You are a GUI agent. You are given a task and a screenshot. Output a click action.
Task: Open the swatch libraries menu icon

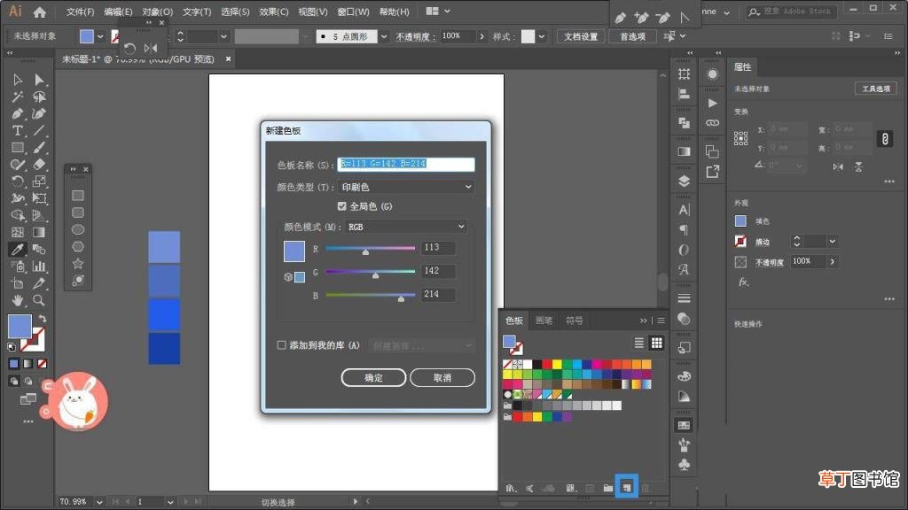click(x=510, y=488)
